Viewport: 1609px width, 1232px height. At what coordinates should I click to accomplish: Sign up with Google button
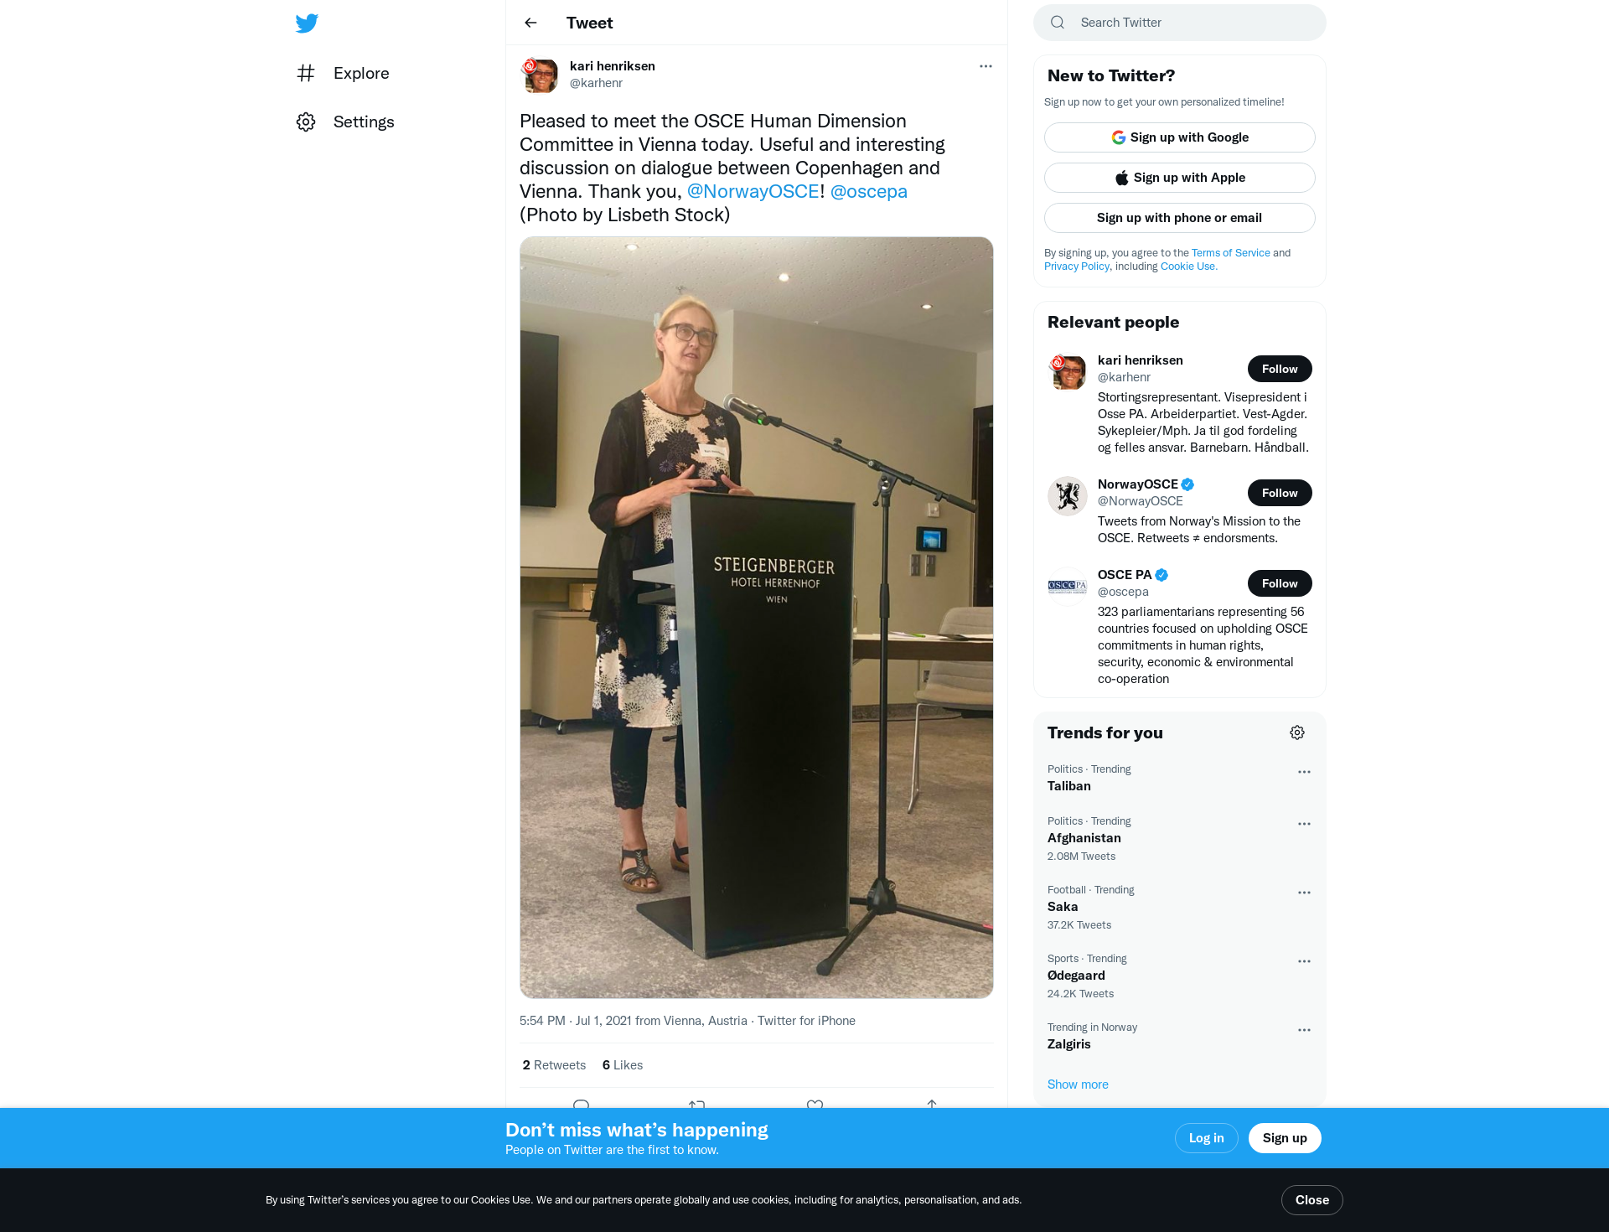point(1180,137)
